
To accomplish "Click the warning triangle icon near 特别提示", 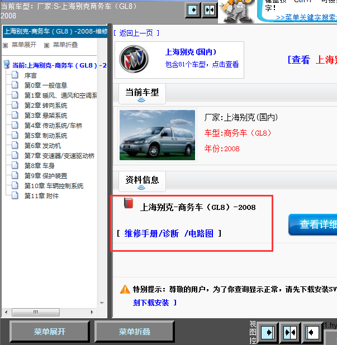I will pos(125,289).
